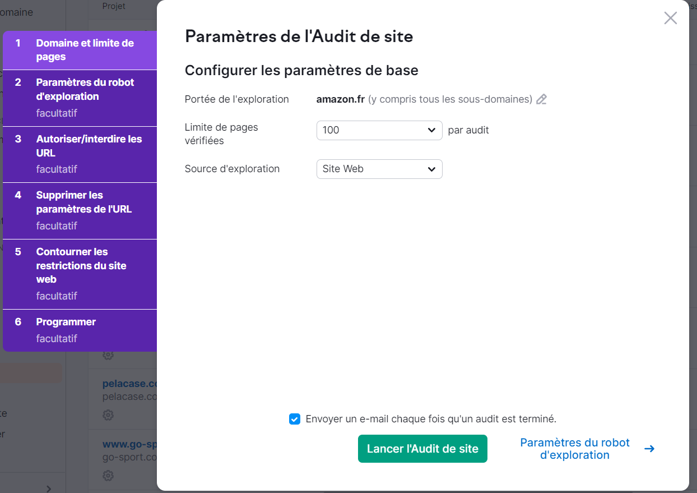The image size is (697, 493).
Task: Click the edit pencil next to amazon.fr
Action: [541, 99]
